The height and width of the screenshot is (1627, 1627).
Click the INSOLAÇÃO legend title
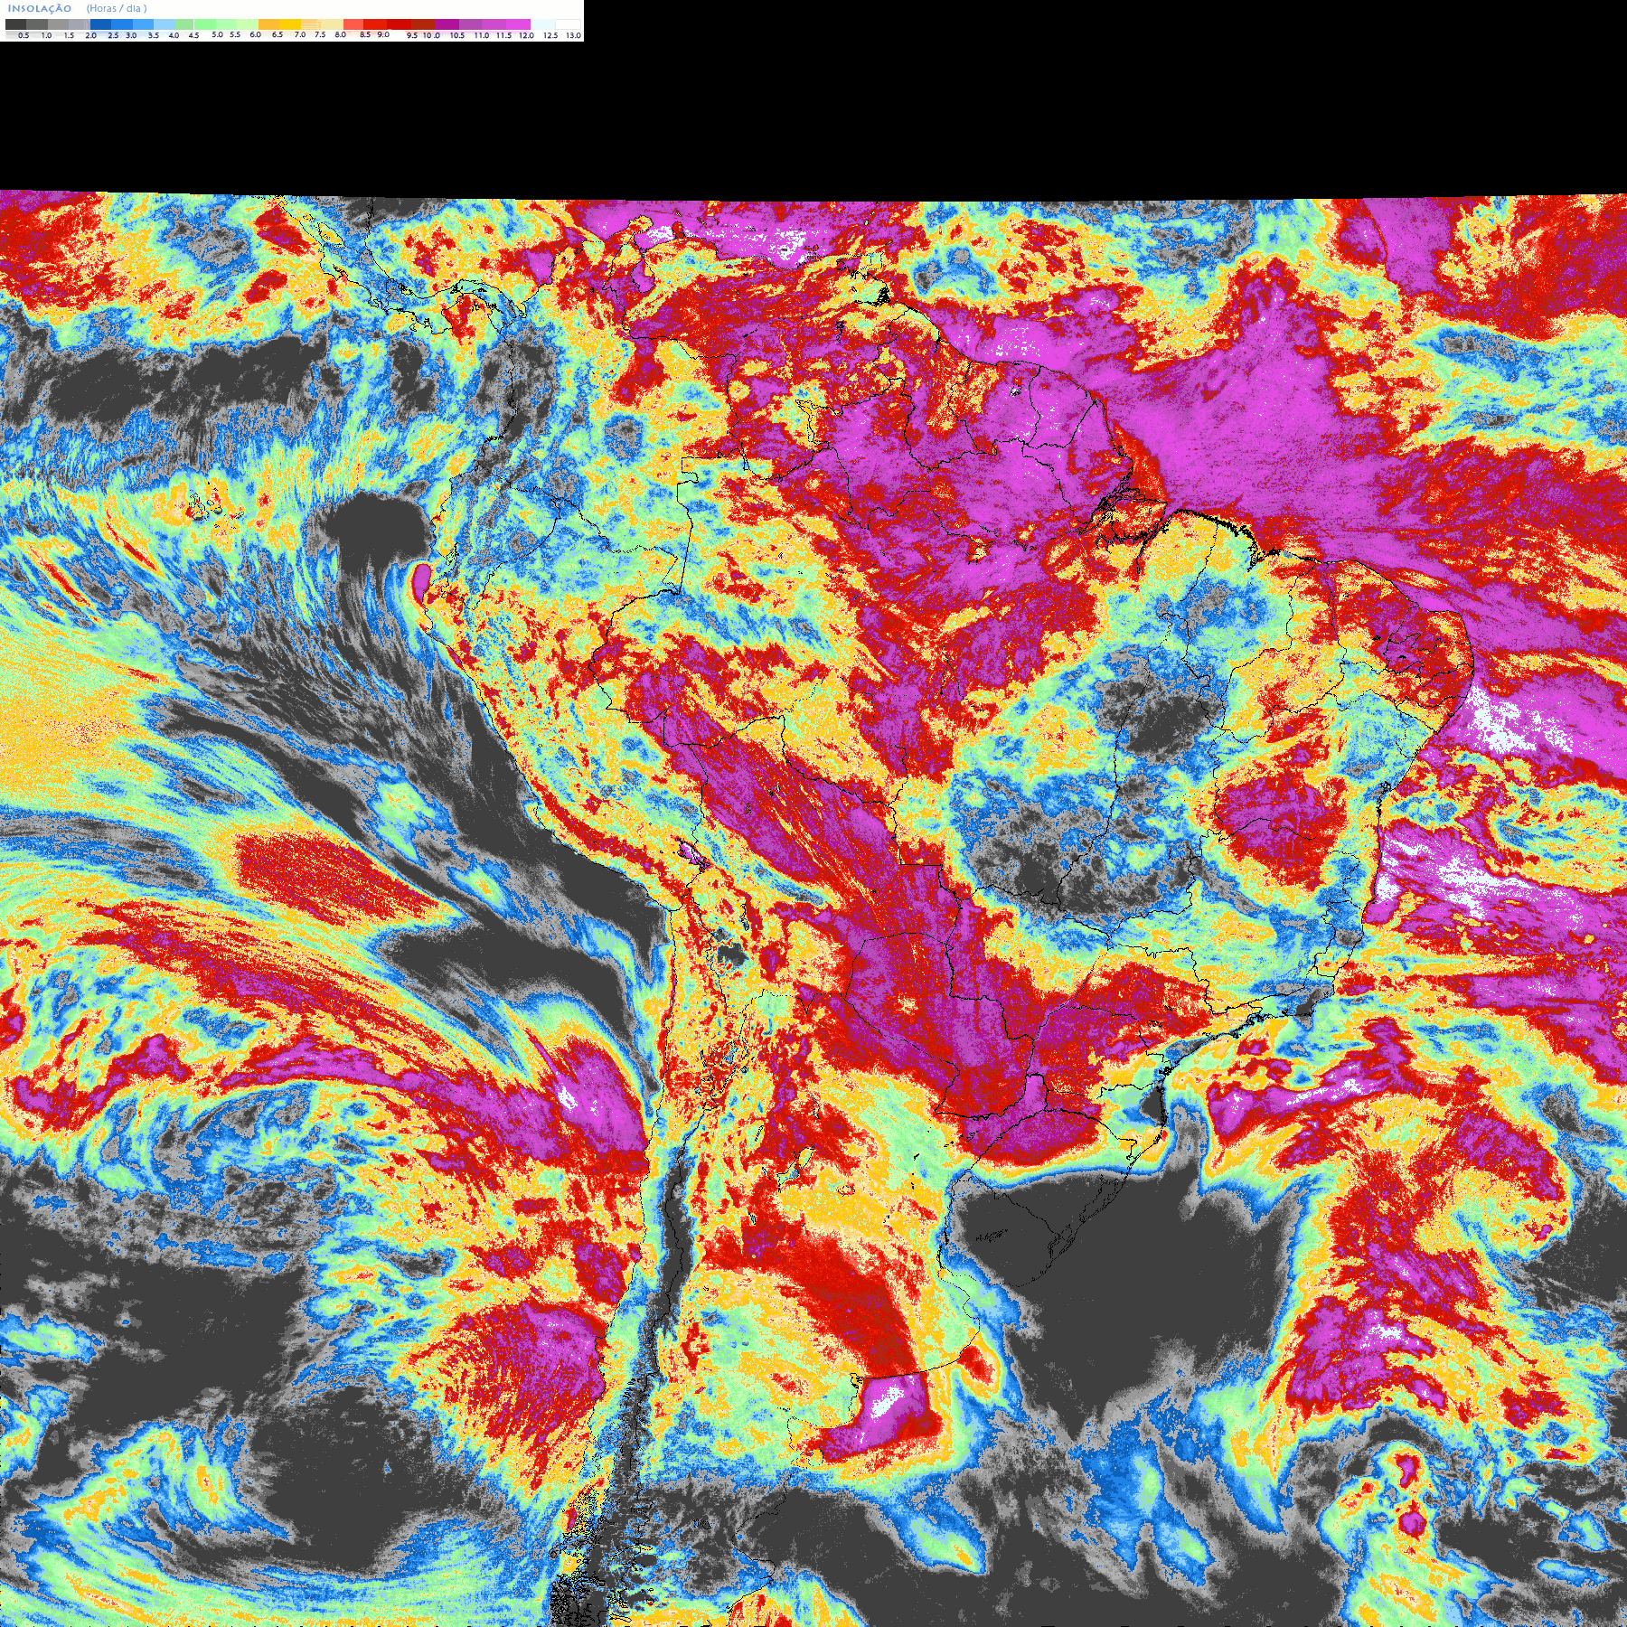point(40,8)
